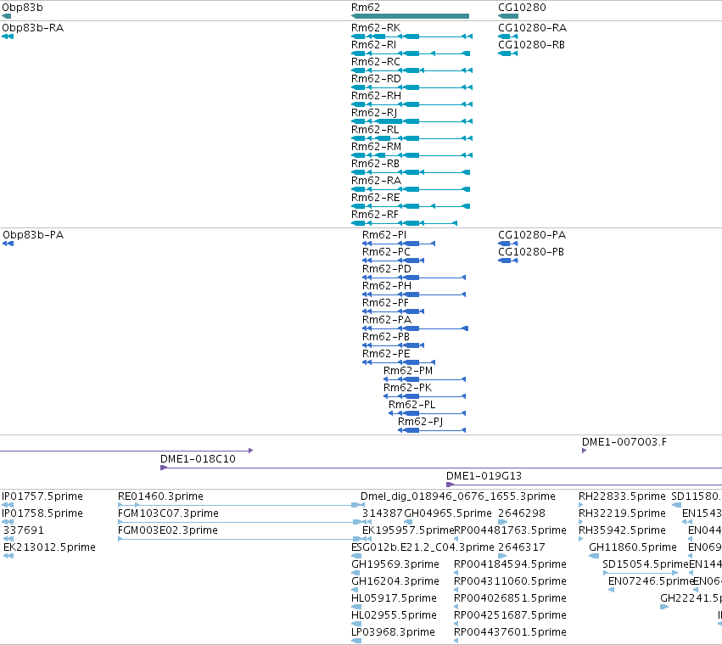This screenshot has height=645, width=722.
Task: Click the CG10280-PA protein label
Action: coord(532,235)
